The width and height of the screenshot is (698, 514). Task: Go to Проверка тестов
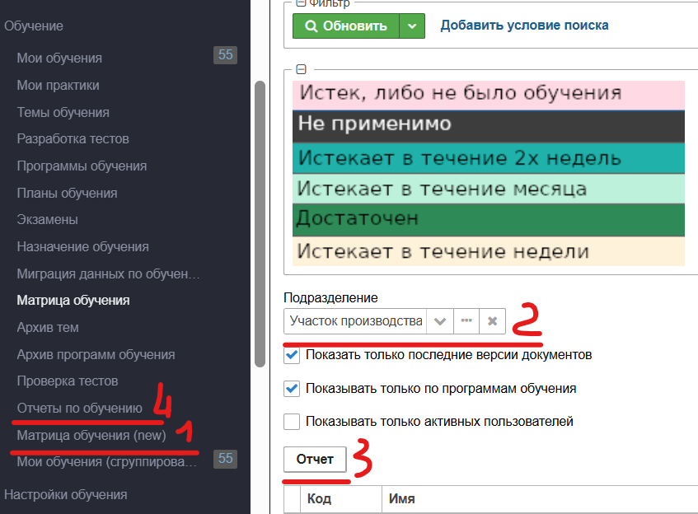click(68, 381)
